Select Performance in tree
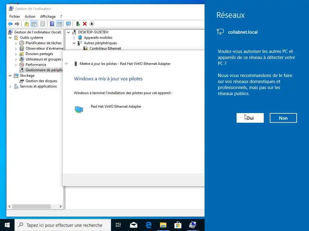This screenshot has height=231, width=309. coord(36,65)
